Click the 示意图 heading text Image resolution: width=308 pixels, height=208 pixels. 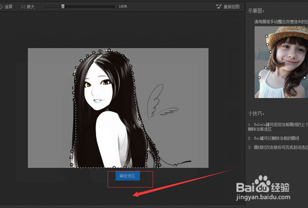point(256,11)
